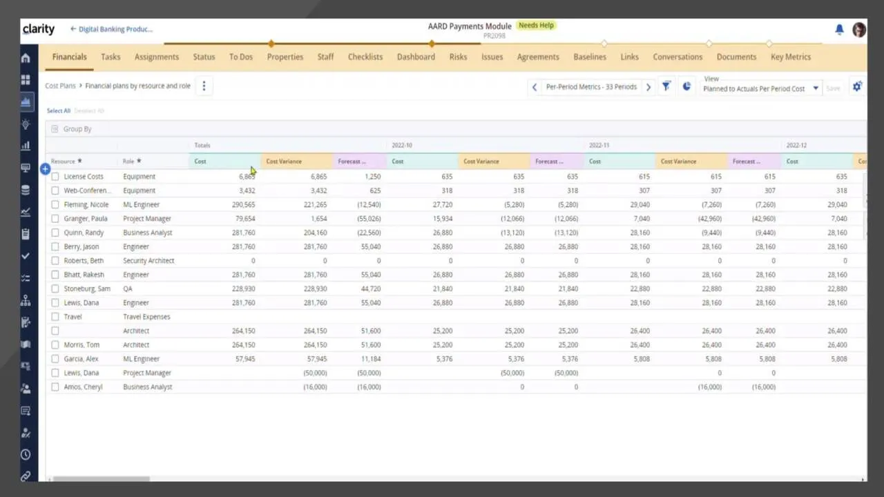
Task: Click the notification bell icon
Action: pyautogui.click(x=839, y=29)
